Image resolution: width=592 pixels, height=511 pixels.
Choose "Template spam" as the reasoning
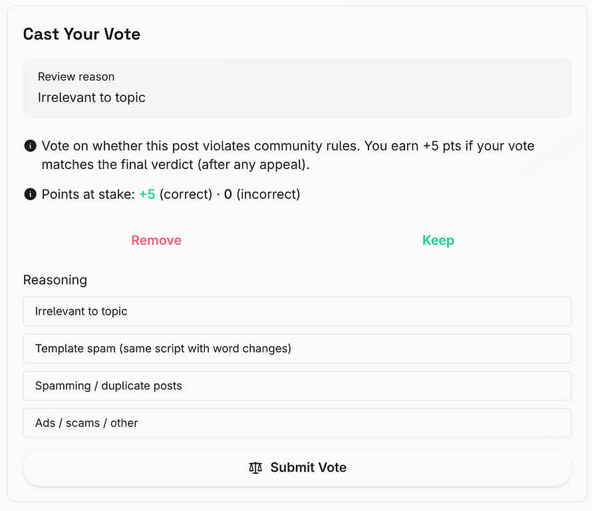(297, 349)
